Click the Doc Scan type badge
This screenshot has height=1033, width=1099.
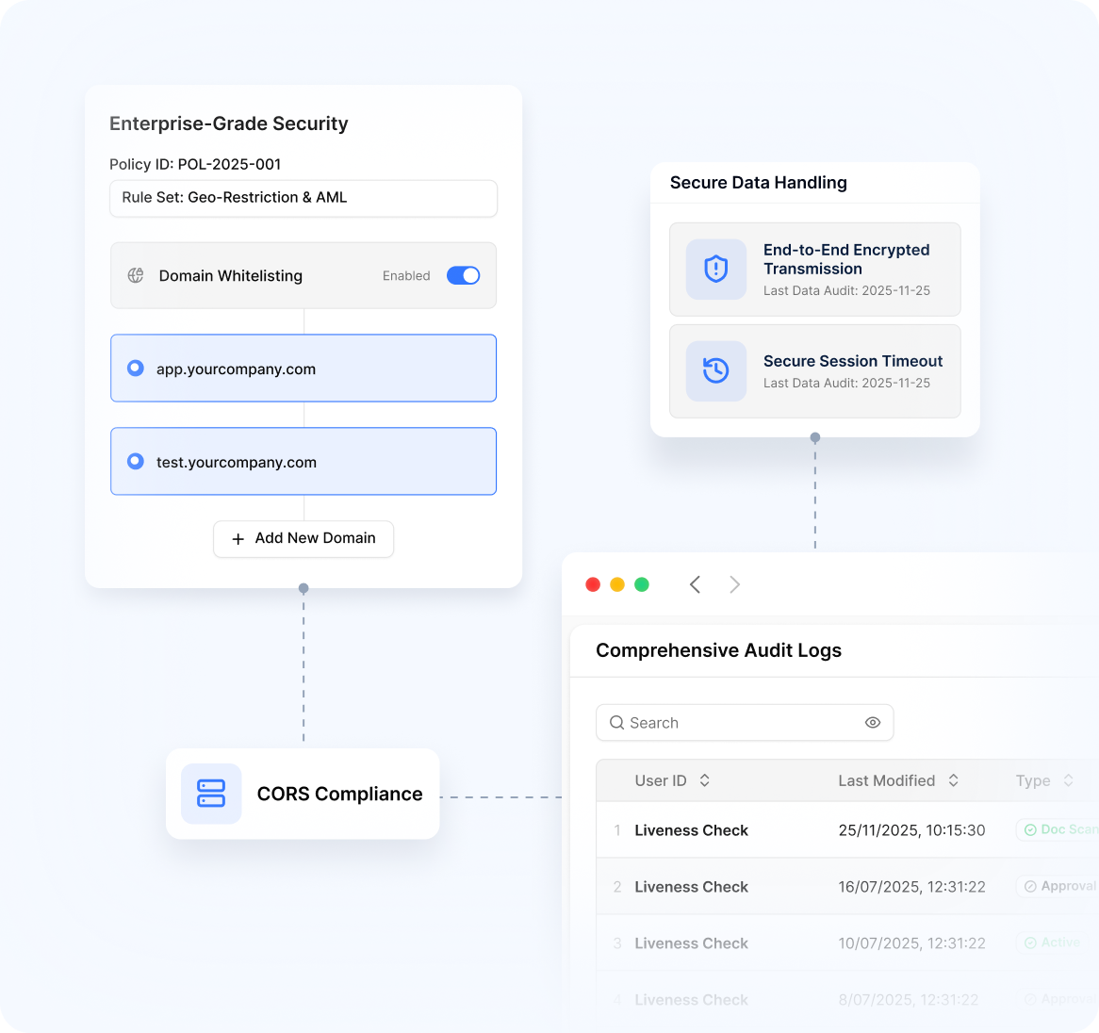point(1059,829)
